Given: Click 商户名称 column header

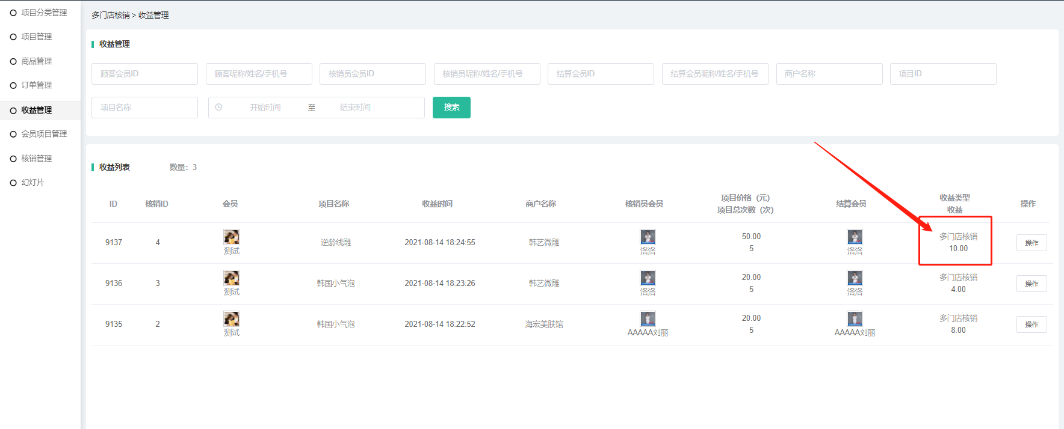Looking at the screenshot, I should 540,204.
